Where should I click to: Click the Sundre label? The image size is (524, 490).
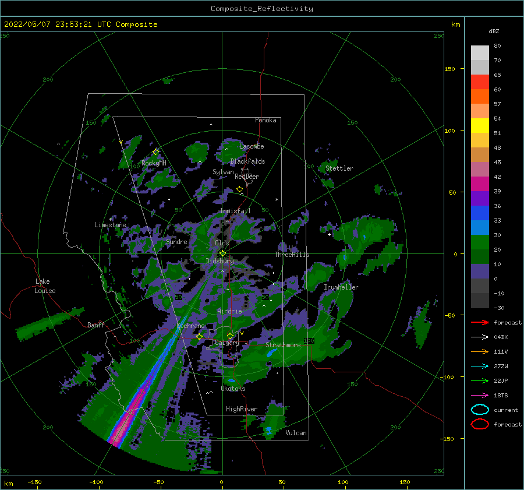176,242
